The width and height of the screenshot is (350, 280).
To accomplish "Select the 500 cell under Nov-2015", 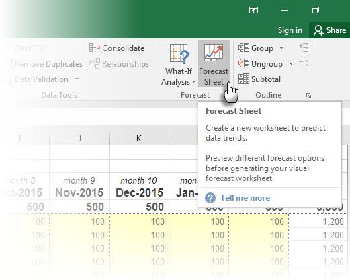I will point(79,207).
